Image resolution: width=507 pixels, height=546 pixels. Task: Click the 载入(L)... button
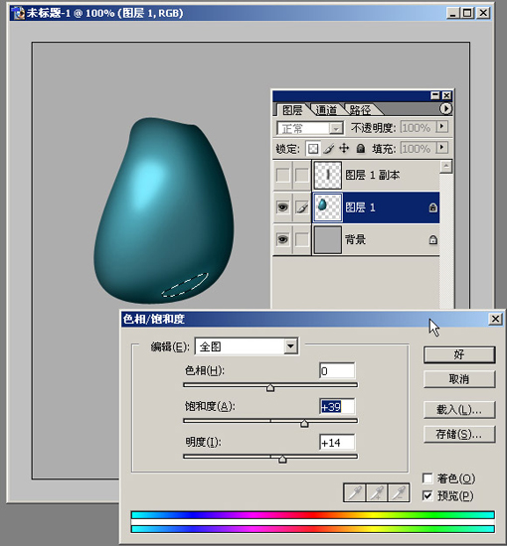click(x=459, y=410)
